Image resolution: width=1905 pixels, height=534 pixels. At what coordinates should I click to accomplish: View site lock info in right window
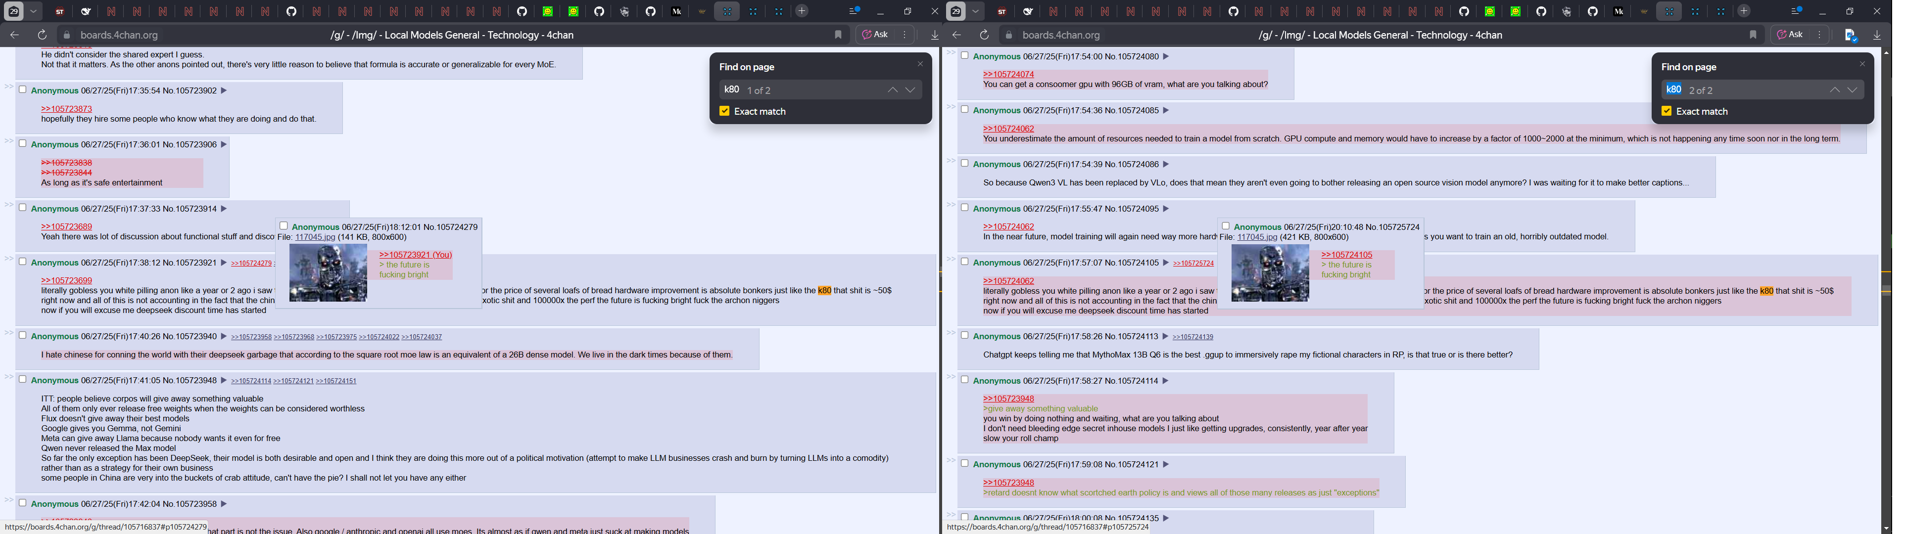click(1009, 35)
